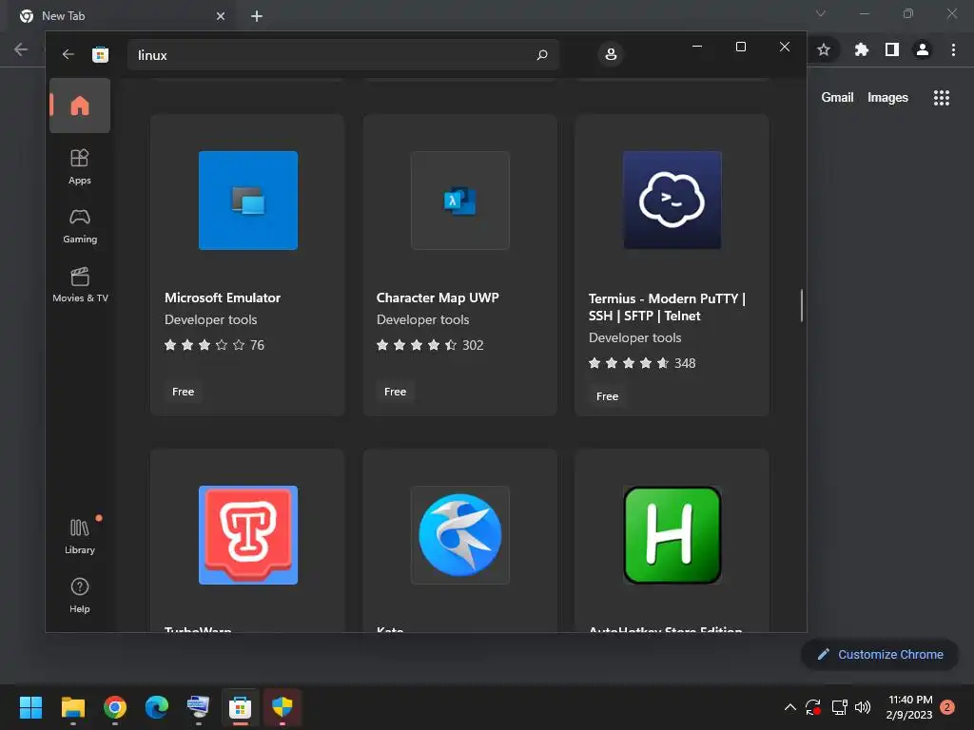Open Gmail link in Chrome new tab
Image resolution: width=974 pixels, height=730 pixels.
click(x=837, y=98)
